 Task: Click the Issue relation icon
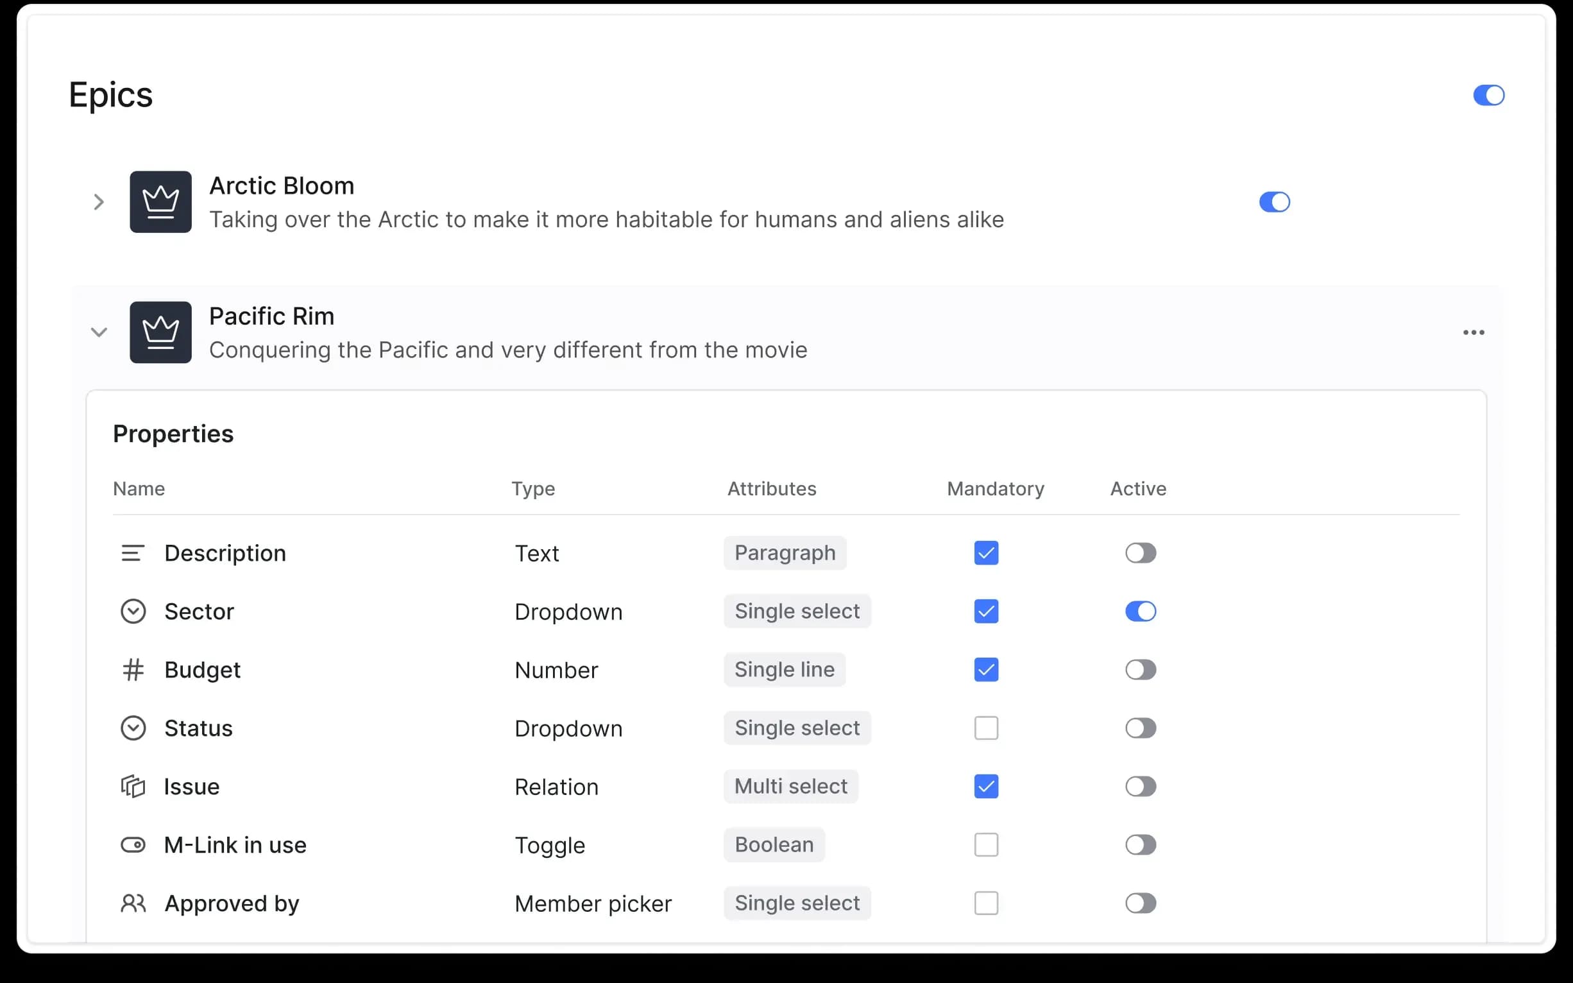coord(133,787)
